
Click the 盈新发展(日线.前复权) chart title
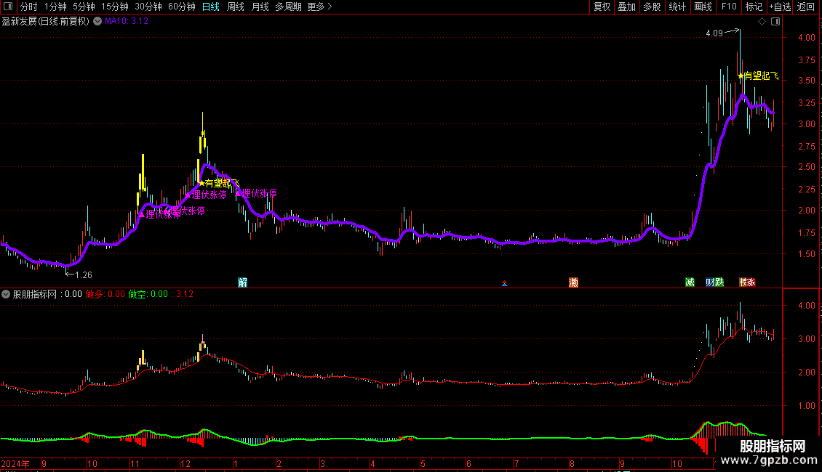pos(46,21)
